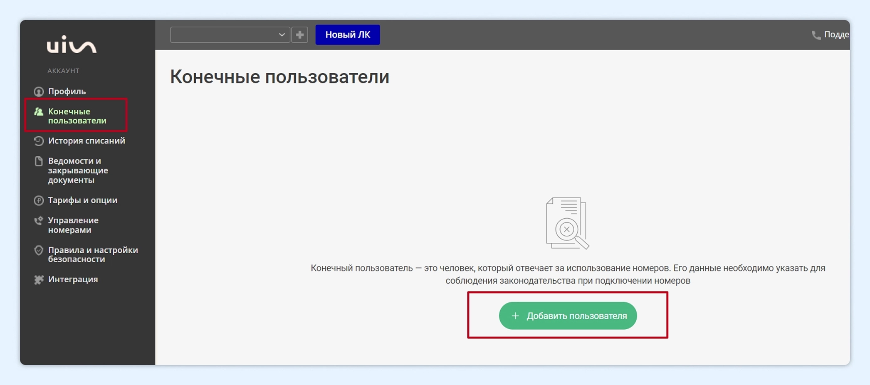Select Конечные пользователи in the sidebar
Screen dimensions: 870x385
77,116
